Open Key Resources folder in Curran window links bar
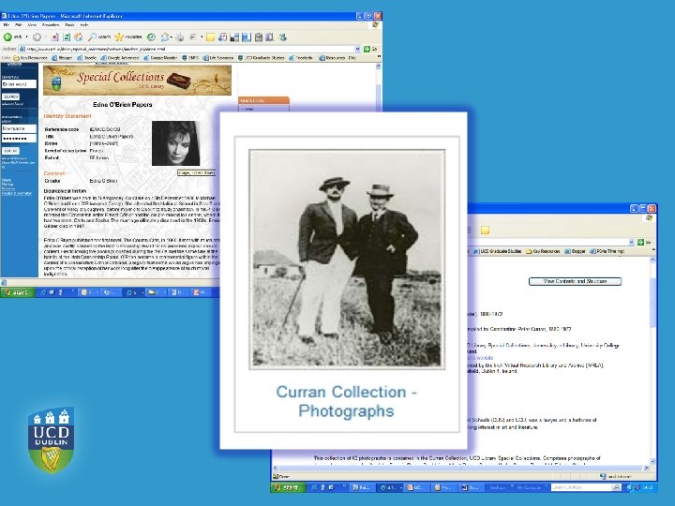Image resolution: width=675 pixels, height=506 pixels. coord(543,251)
